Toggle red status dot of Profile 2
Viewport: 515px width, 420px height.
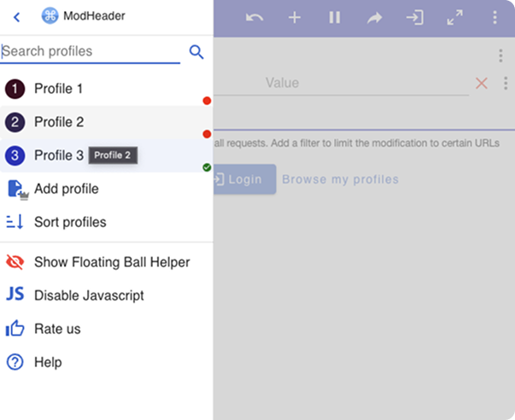207,134
